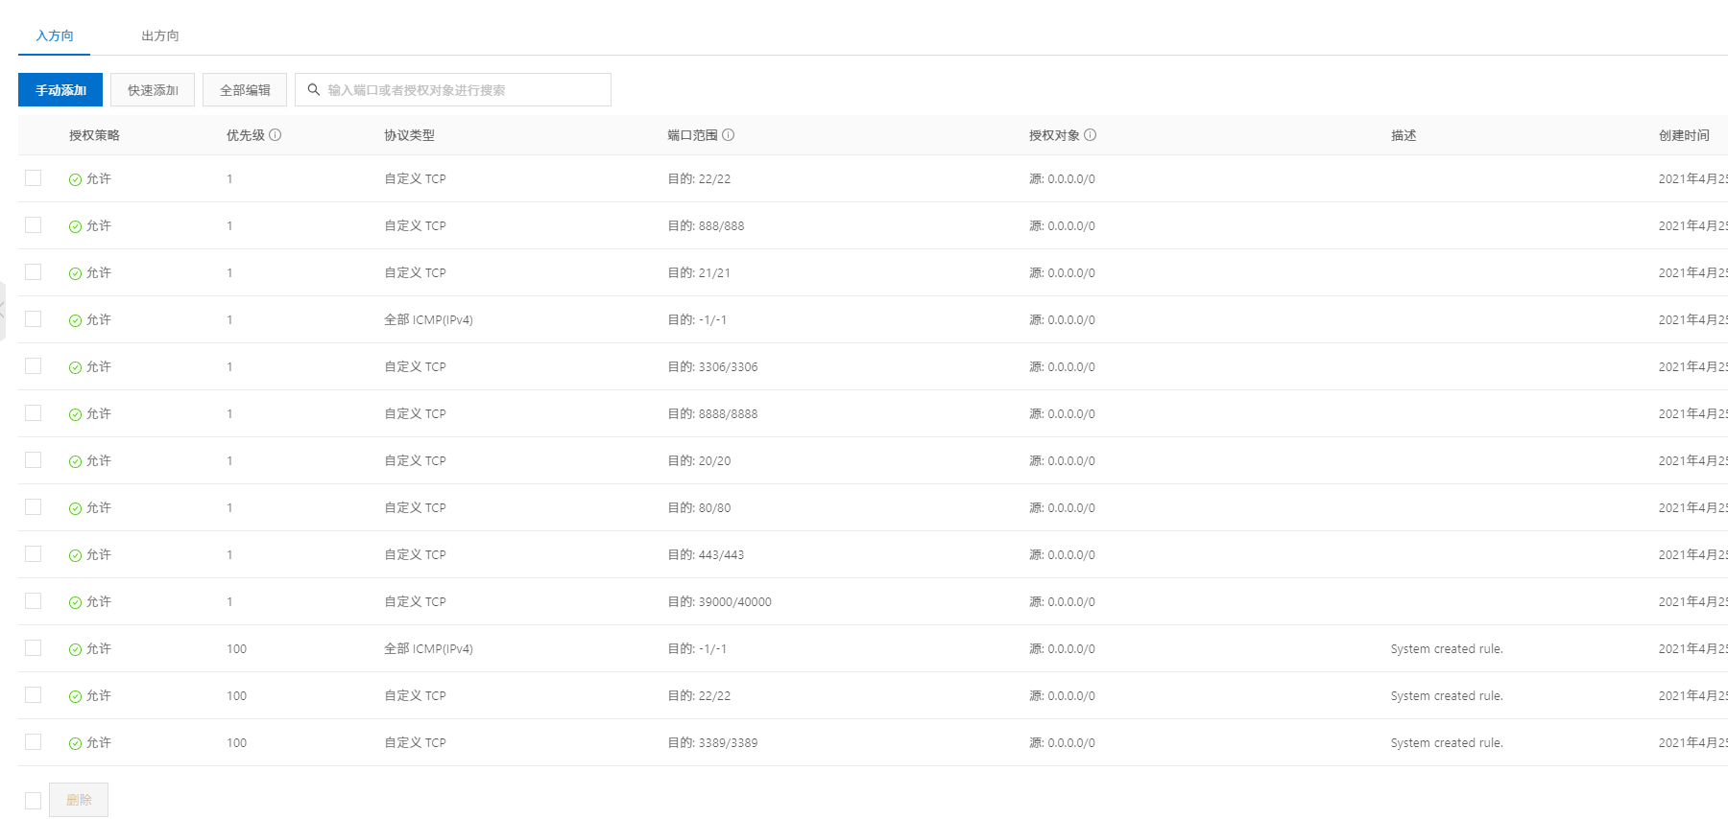1728x819 pixels.
Task: Expand the collapsed side panel handle at left edge
Action: coord(3,311)
